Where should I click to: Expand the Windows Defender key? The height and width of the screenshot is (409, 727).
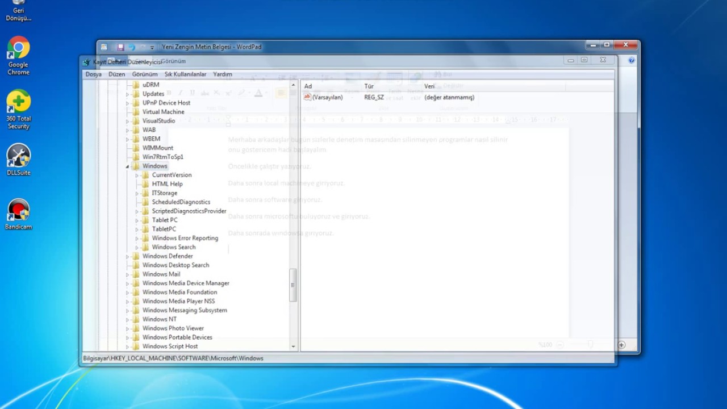pyautogui.click(x=127, y=256)
